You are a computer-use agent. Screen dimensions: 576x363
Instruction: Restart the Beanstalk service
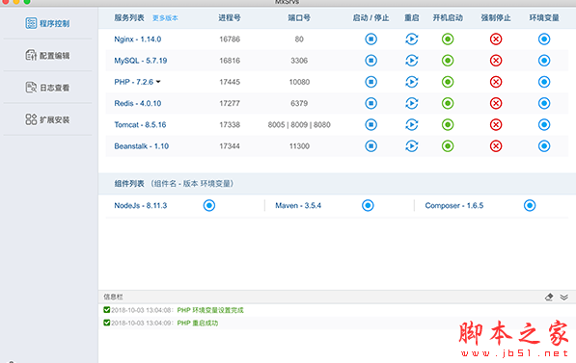[412, 146]
